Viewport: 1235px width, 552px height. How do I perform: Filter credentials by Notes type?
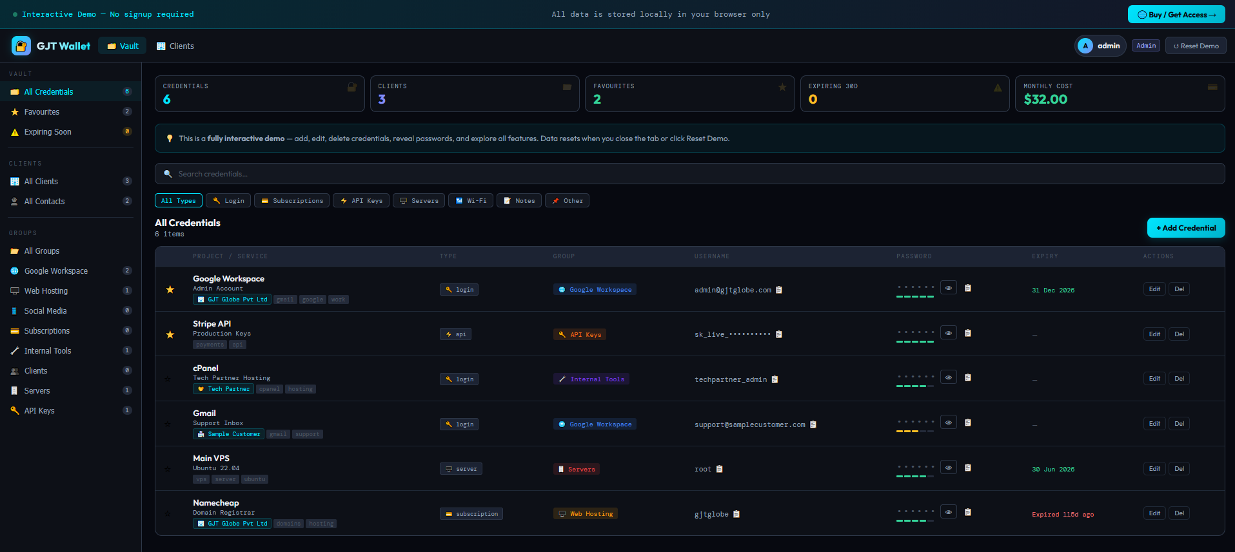519,200
